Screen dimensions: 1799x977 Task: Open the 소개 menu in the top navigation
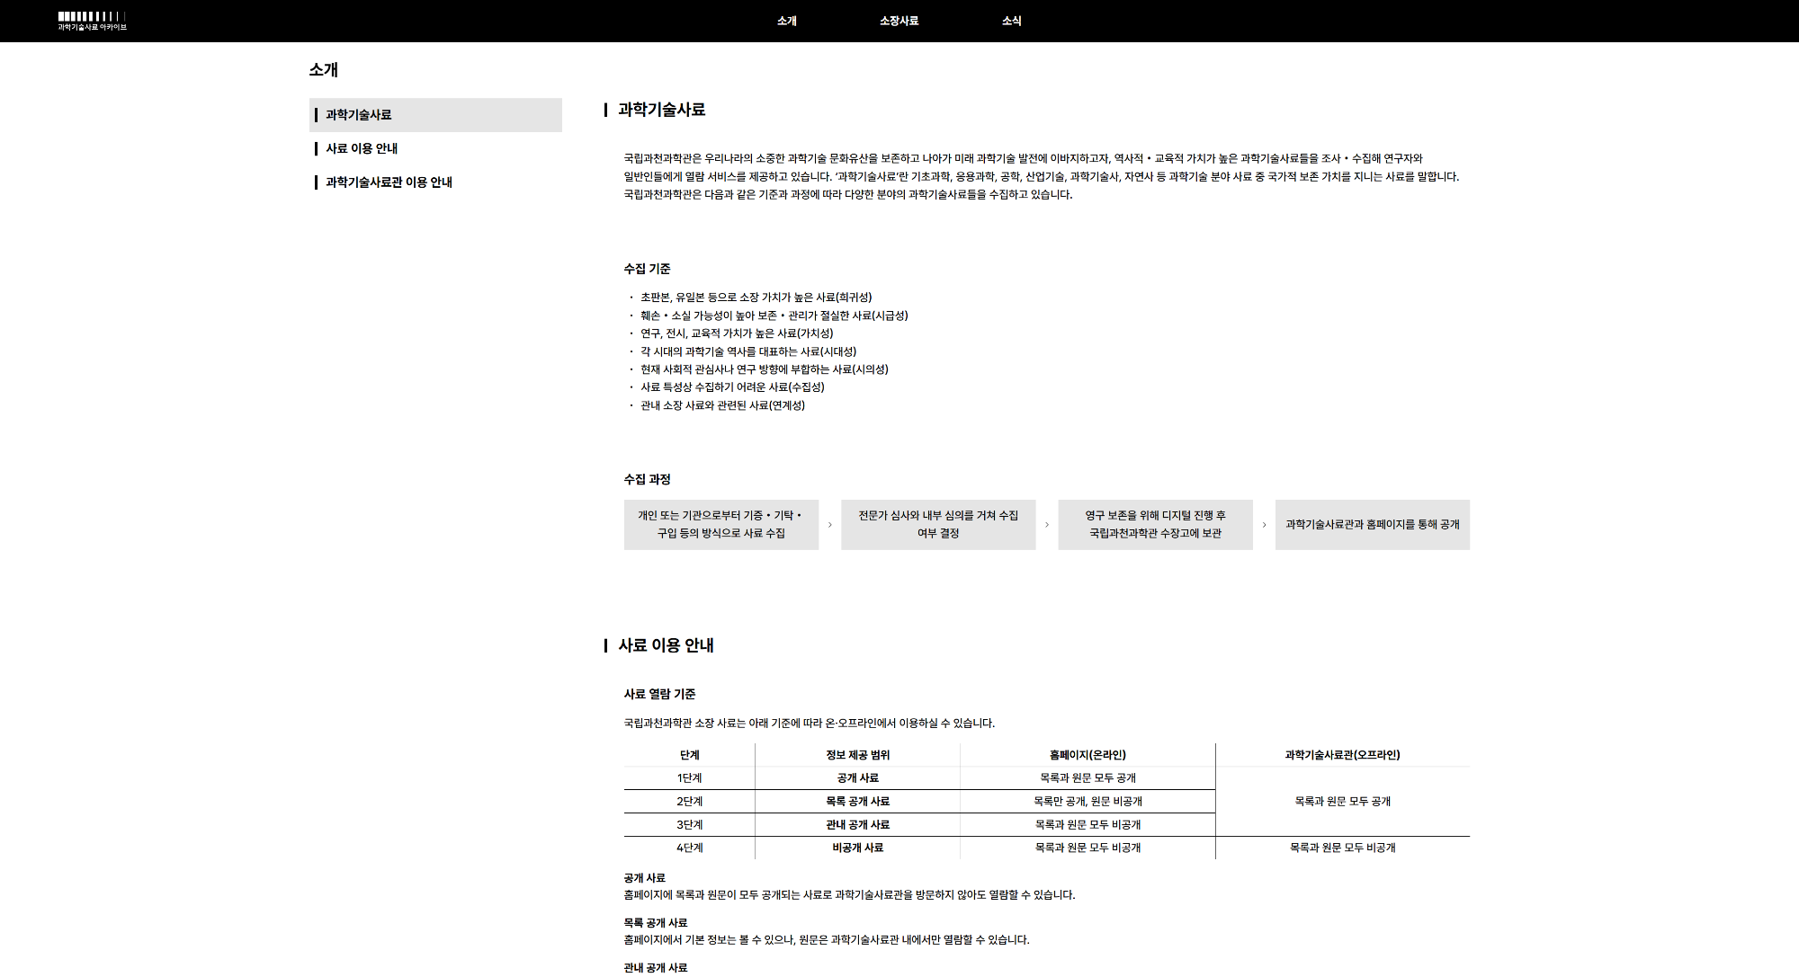(787, 21)
